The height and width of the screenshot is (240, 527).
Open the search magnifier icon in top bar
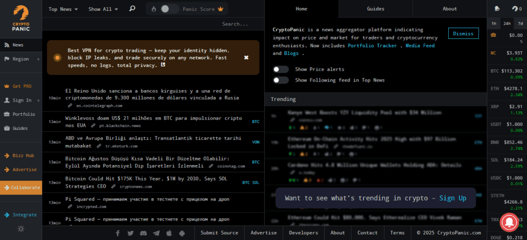pos(132,9)
